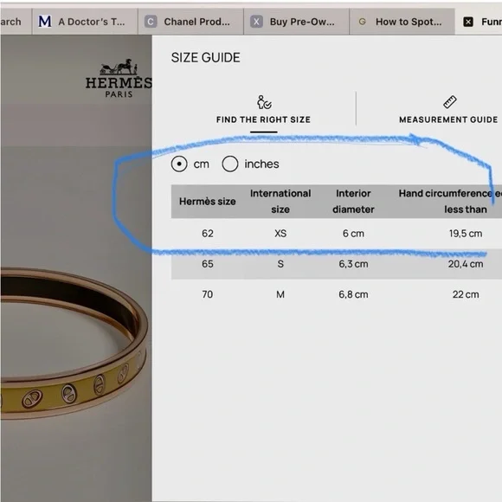
Task: Select the cm radio button
Action: point(179,164)
